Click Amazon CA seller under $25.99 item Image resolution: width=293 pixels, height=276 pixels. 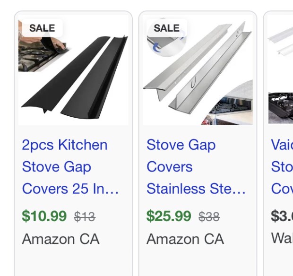pos(185,239)
